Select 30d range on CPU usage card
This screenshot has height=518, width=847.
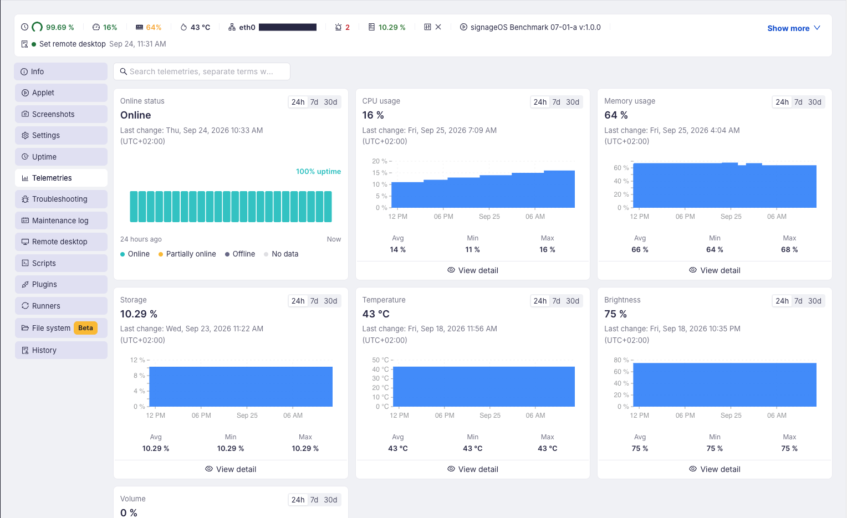click(573, 102)
